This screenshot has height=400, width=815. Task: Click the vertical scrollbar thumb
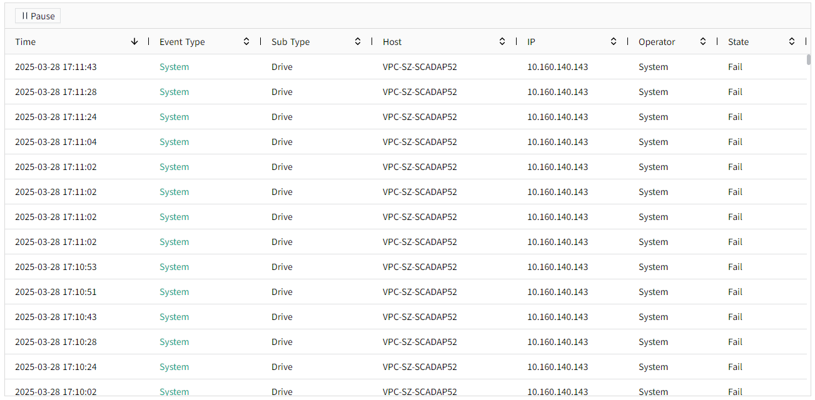click(x=809, y=60)
